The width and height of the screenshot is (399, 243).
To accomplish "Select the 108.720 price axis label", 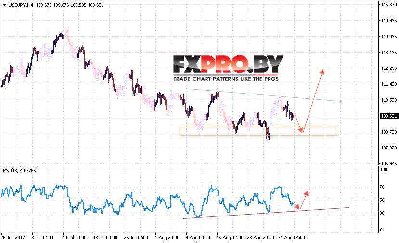I will (x=389, y=132).
